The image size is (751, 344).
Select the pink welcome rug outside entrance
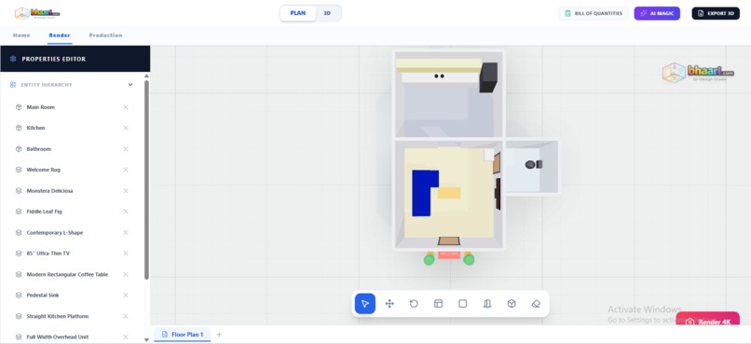(449, 255)
